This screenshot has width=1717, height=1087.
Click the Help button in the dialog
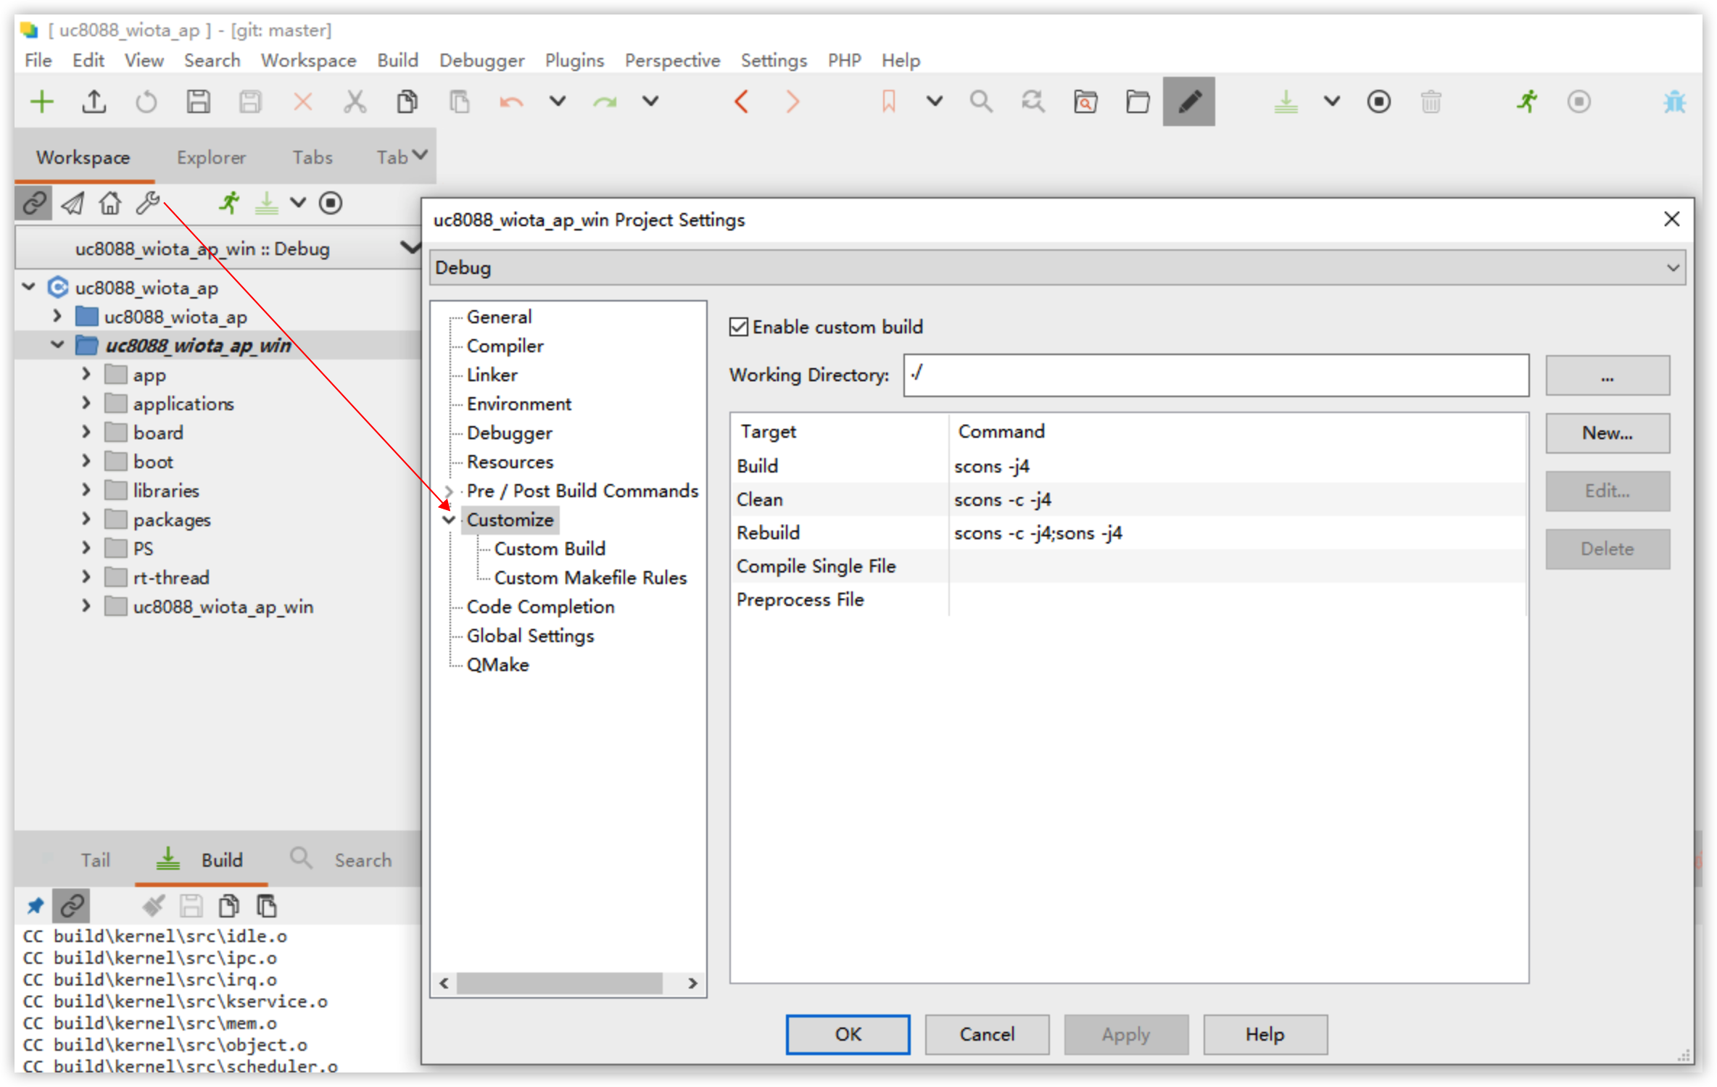coord(1265,1034)
